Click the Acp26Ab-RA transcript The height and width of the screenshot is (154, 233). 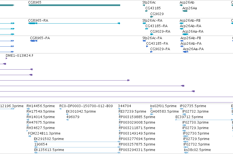coord(182,29)
